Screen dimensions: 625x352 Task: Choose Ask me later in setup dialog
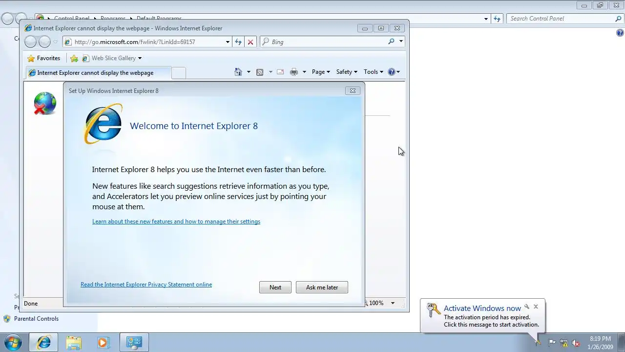pos(322,287)
